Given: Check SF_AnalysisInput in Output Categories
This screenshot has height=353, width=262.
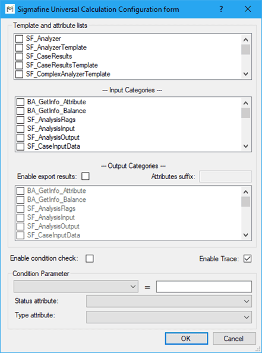Looking at the screenshot, I should pyautogui.click(x=20, y=217).
